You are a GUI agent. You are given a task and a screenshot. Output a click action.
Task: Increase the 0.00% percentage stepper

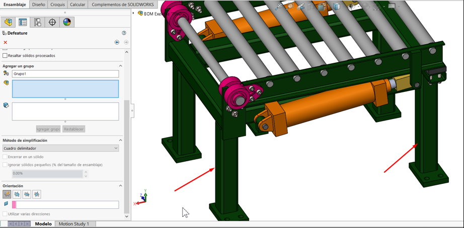(86, 172)
